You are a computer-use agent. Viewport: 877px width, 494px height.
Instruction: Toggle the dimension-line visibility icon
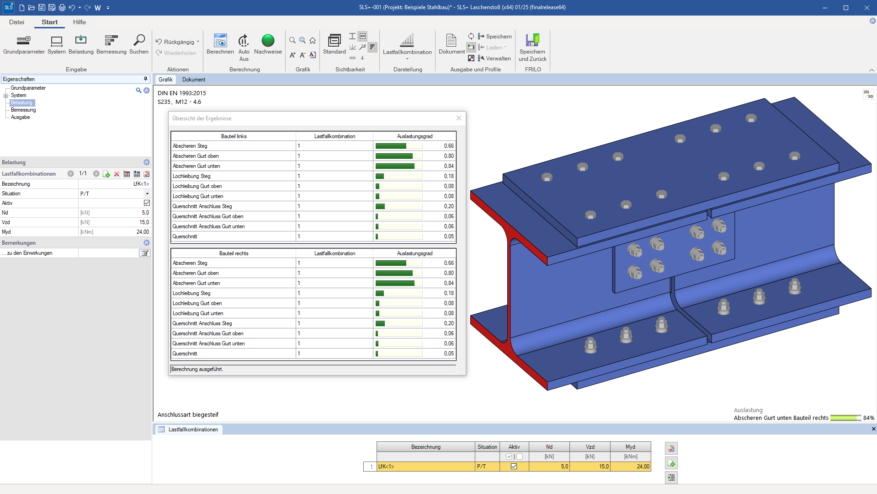pos(352,58)
